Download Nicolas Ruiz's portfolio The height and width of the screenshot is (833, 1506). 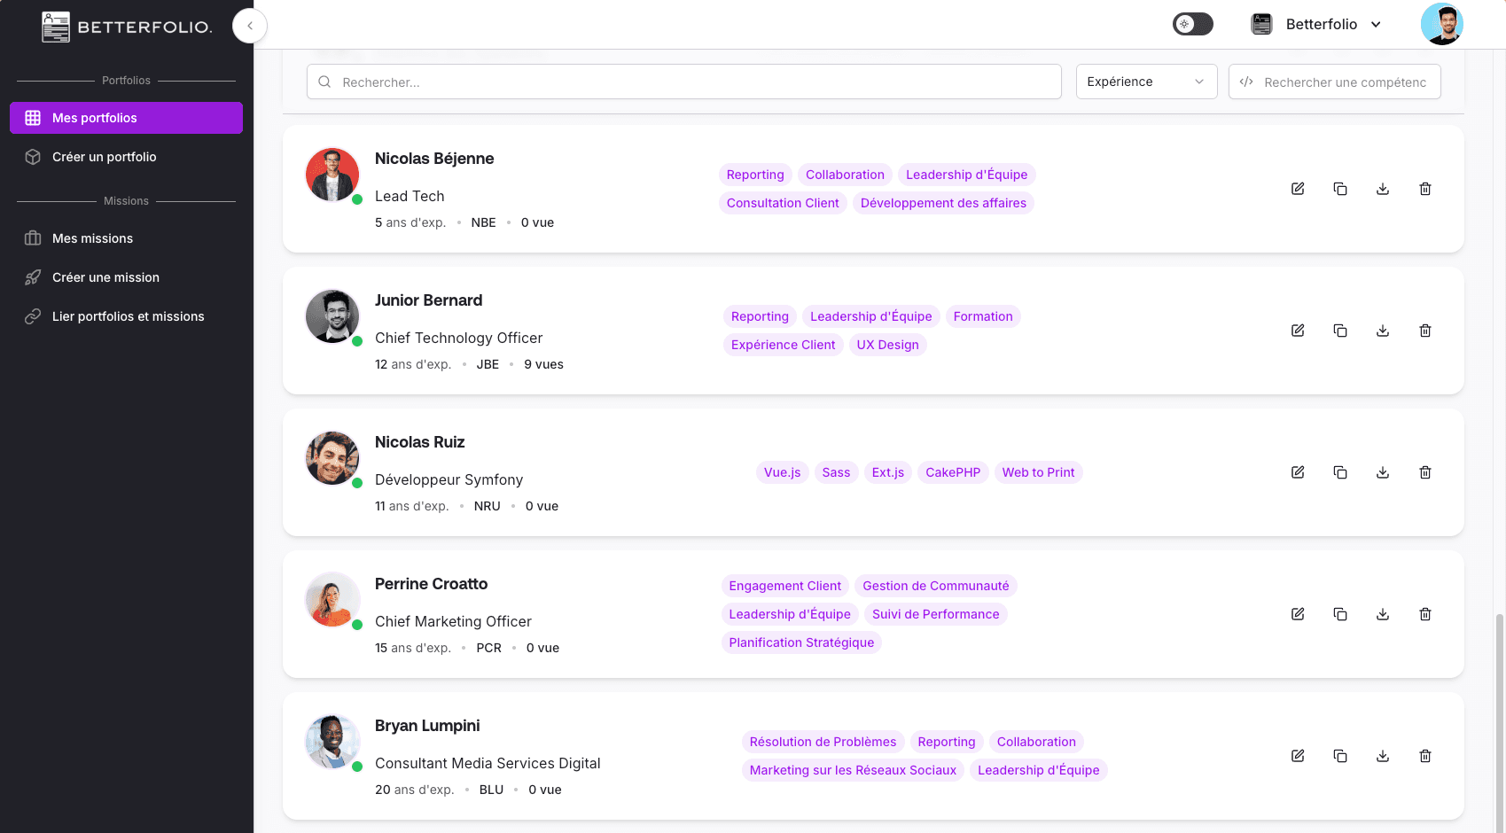[1383, 472]
